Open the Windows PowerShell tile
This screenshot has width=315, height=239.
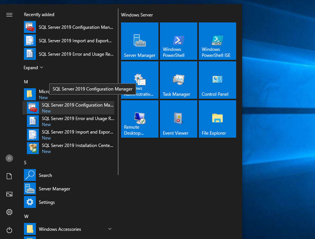tap(179, 41)
